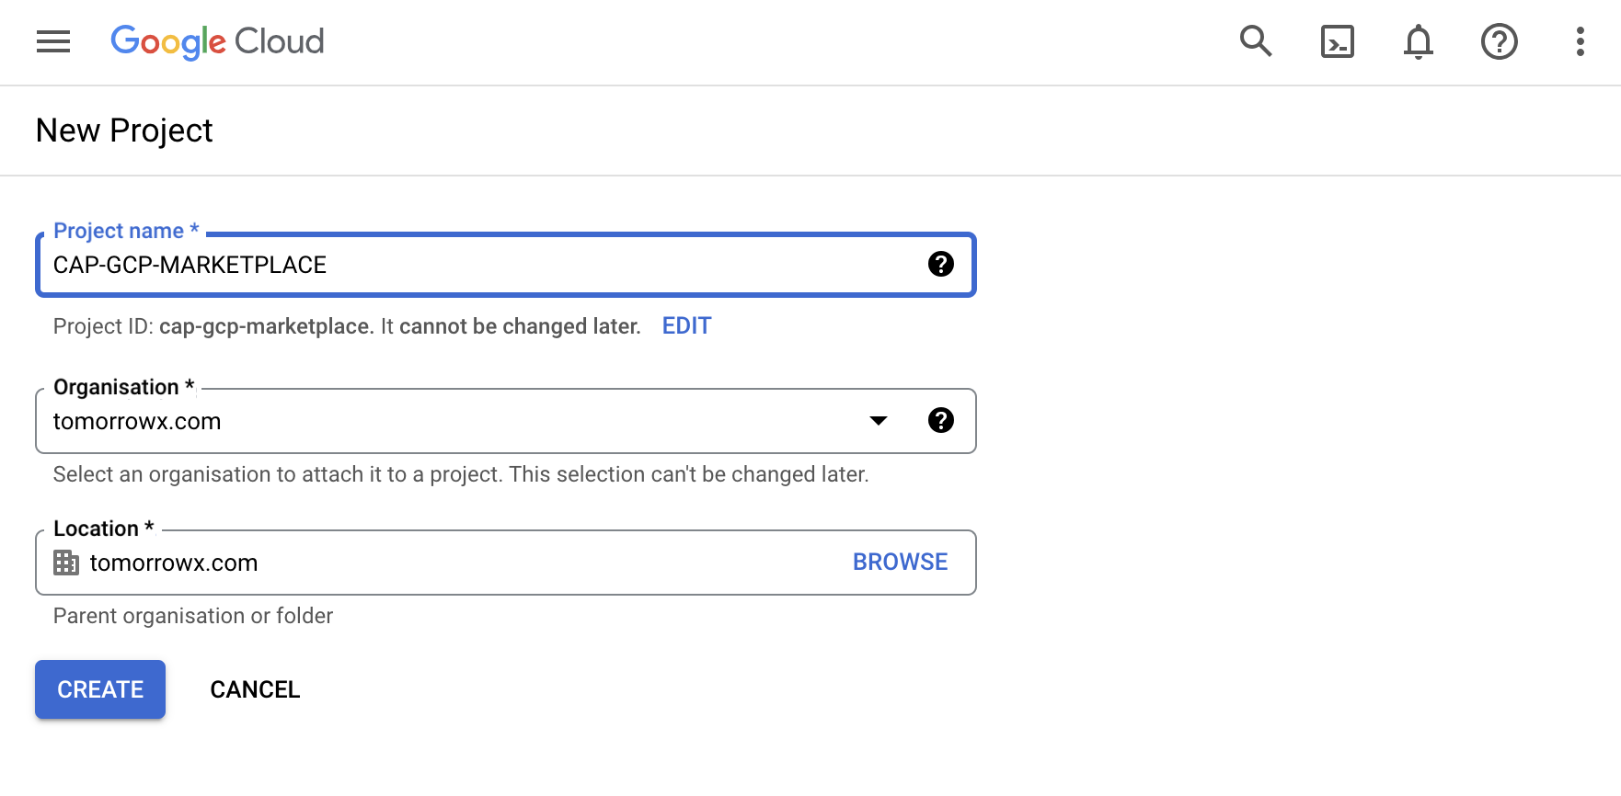Open the three-dot more options menu
Screen dimensions: 1621x796
pos(1580,41)
